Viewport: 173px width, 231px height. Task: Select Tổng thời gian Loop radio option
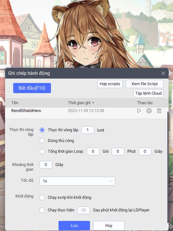coord(42,151)
